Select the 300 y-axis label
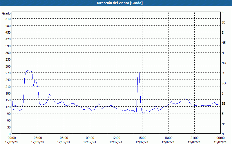This screenshot has width=232, height=145. coord(8,66)
